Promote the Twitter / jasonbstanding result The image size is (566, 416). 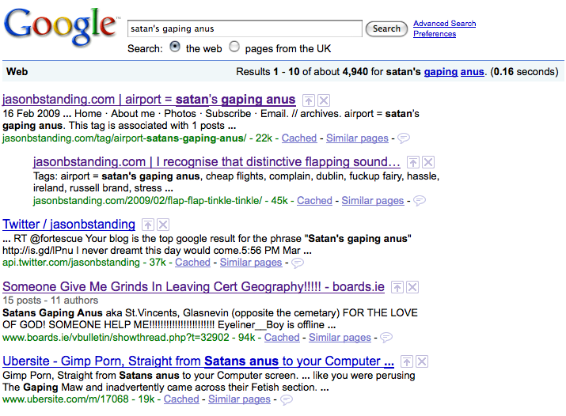[x=148, y=225]
